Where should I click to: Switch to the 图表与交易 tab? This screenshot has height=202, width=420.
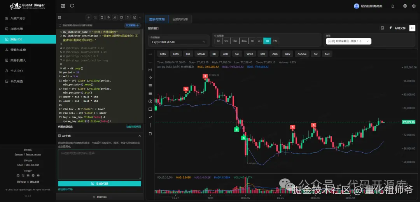(x=157, y=19)
